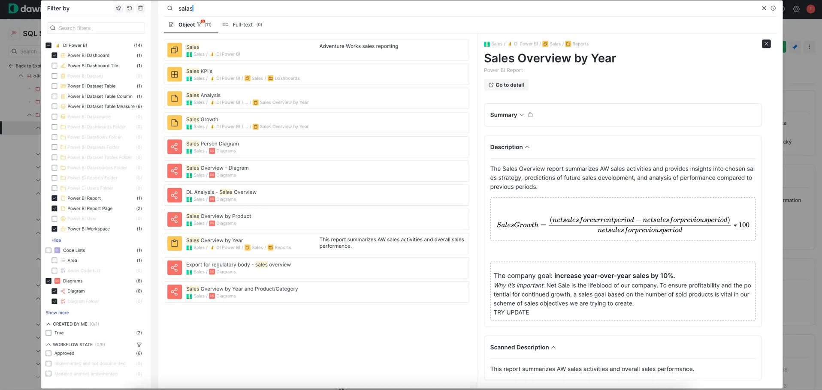This screenshot has height=390, width=822.
Task: Toggle the Diagrams group checkbox
Action: (x=48, y=281)
